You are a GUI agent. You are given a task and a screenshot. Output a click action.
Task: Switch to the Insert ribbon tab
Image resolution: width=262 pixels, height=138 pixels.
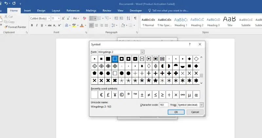[x=28, y=10]
